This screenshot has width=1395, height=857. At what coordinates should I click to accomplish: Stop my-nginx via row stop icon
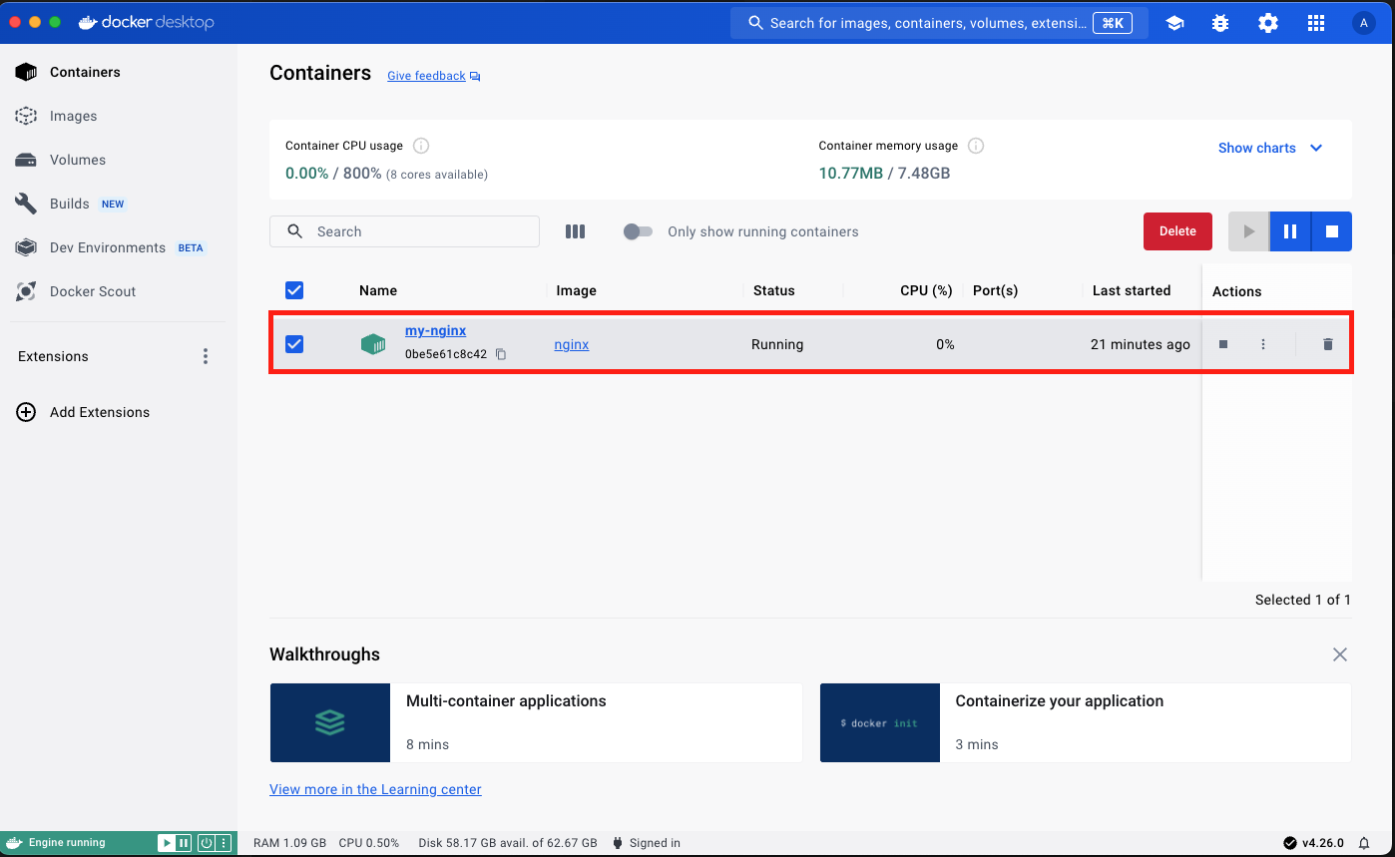[x=1223, y=344]
